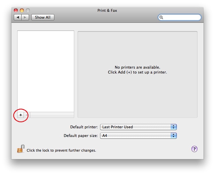Go back using the left arrow button
This screenshot has width=215, height=175.
(18, 17)
